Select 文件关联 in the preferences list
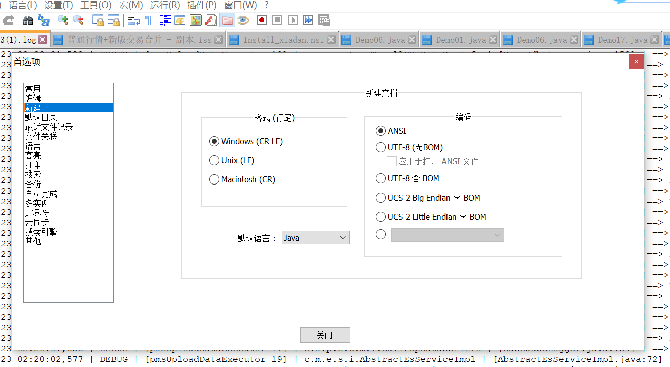 tap(68, 136)
